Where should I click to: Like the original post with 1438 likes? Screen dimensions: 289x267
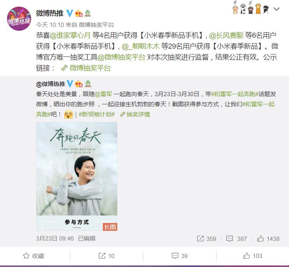268,239
